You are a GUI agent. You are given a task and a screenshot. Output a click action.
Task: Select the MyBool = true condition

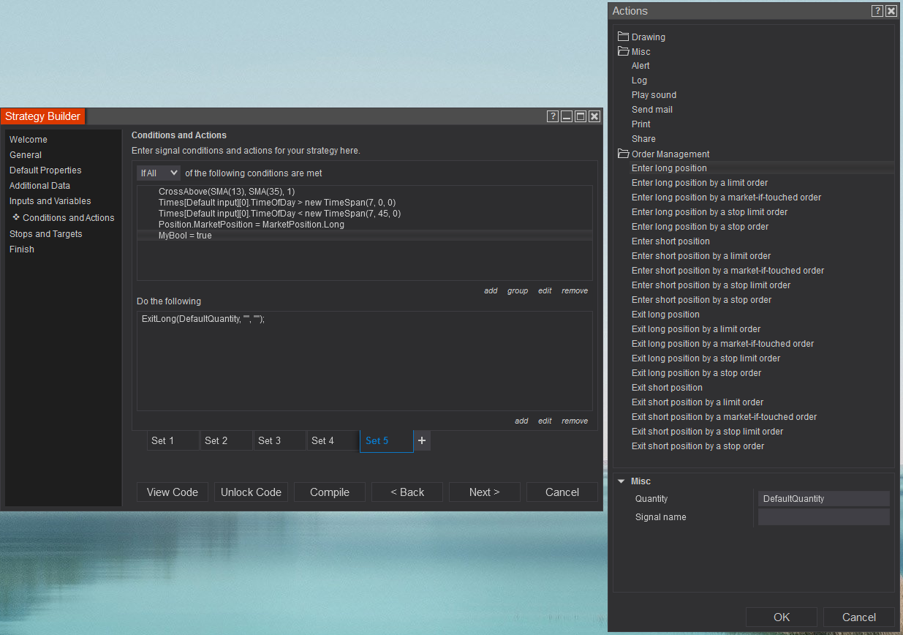coord(185,236)
